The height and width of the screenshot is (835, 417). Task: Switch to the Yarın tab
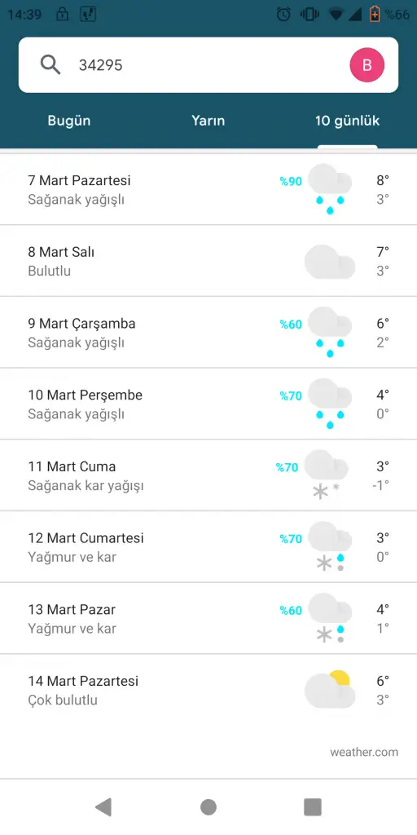pos(208,121)
